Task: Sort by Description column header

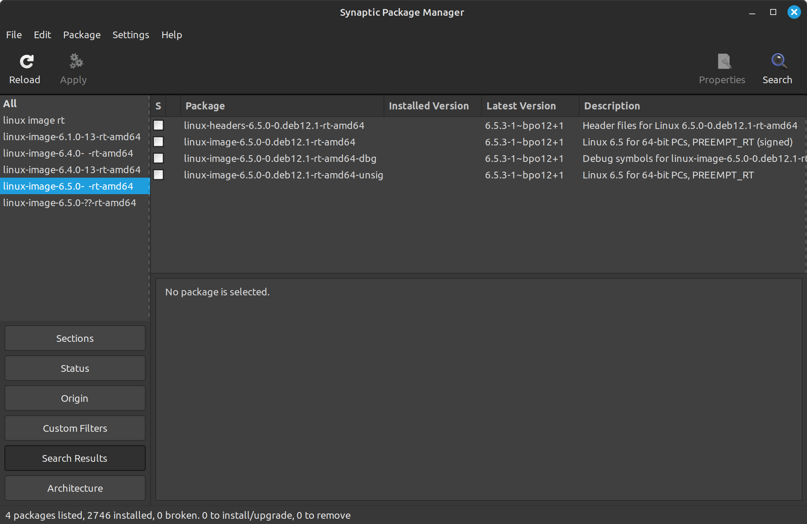Action: [693, 106]
